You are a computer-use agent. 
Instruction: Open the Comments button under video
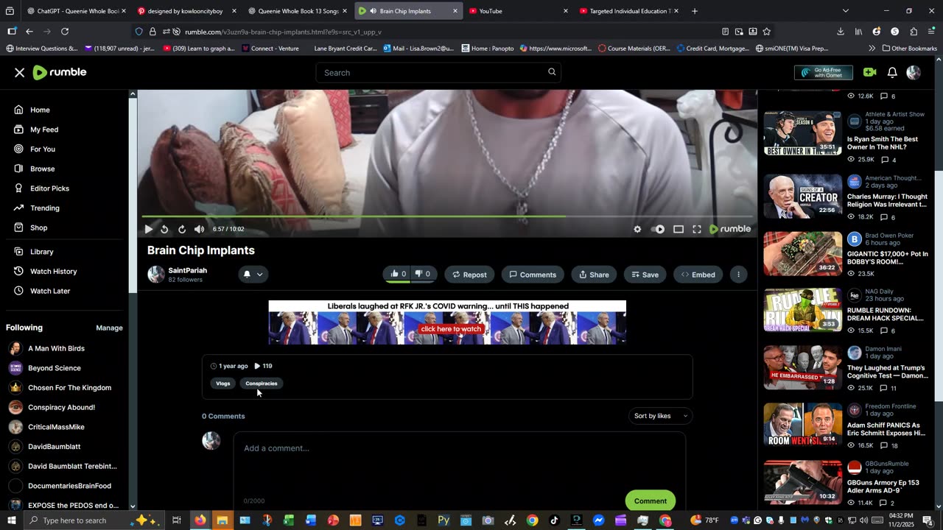pyautogui.click(x=533, y=275)
